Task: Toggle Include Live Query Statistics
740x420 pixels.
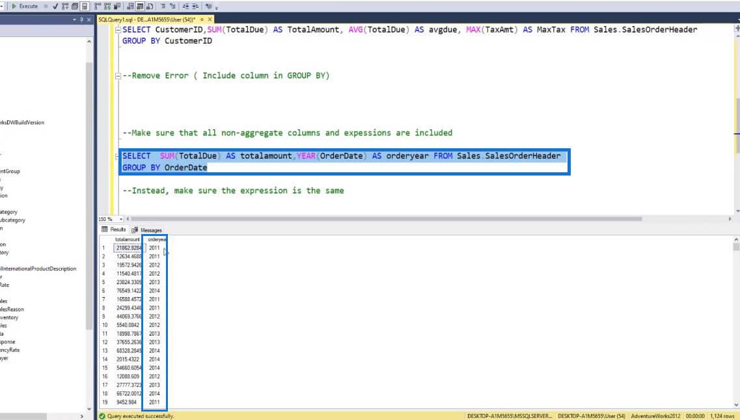Action: 107,6
